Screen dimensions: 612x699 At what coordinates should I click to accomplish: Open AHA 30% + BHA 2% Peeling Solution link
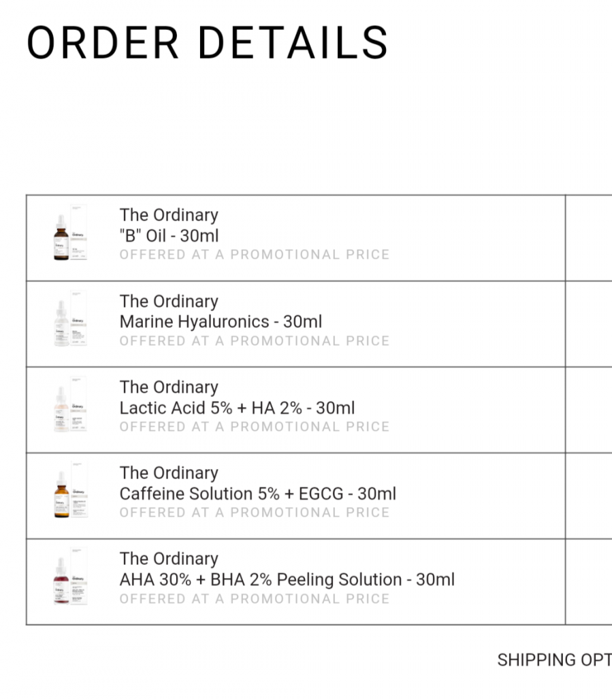click(287, 579)
